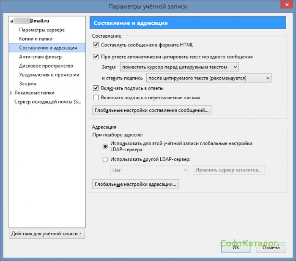This screenshot has width=296, height=261.
Task: Click Глобальные настройки составления сообщений button
Action: [x=151, y=111]
